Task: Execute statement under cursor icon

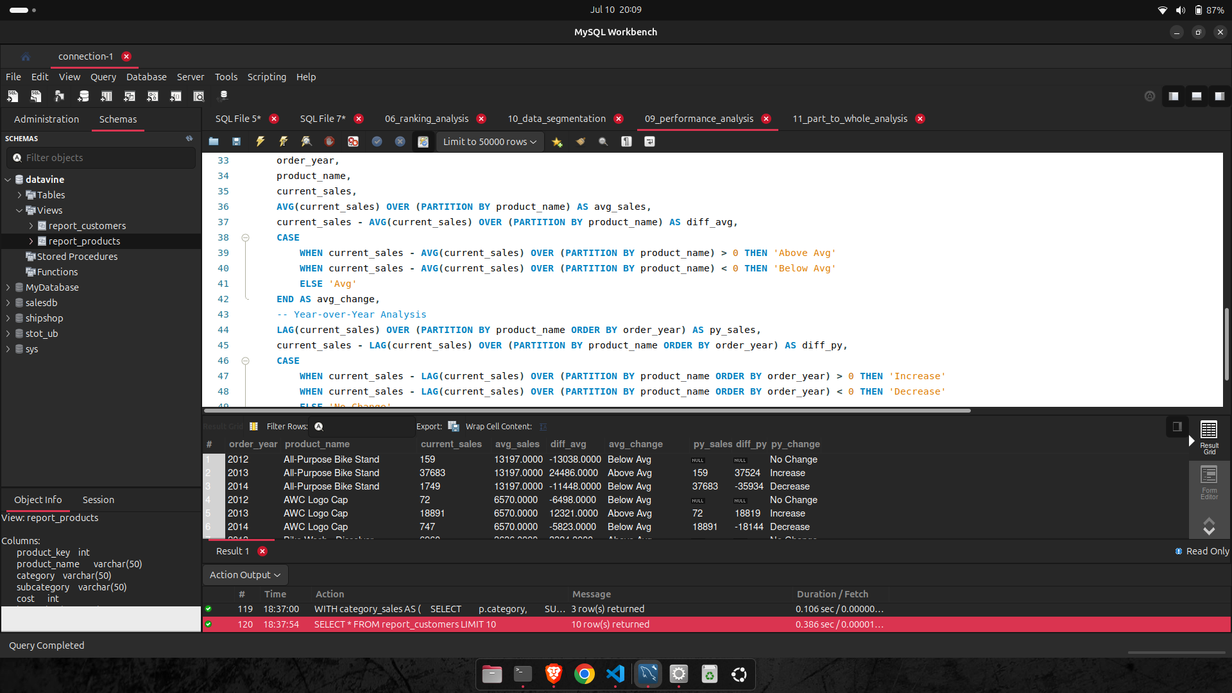Action: pyautogui.click(x=283, y=142)
